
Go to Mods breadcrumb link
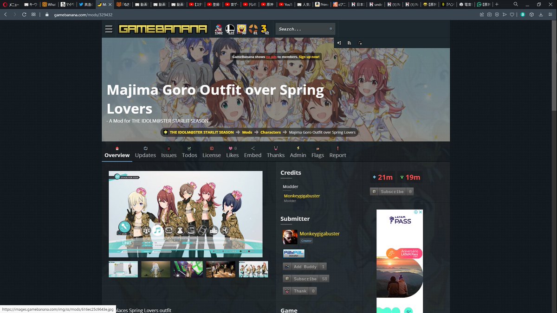click(247, 132)
